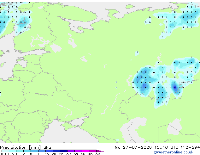Click the 1–2 mm legend color swatch
Screen dimensions: 200x155
20,151
